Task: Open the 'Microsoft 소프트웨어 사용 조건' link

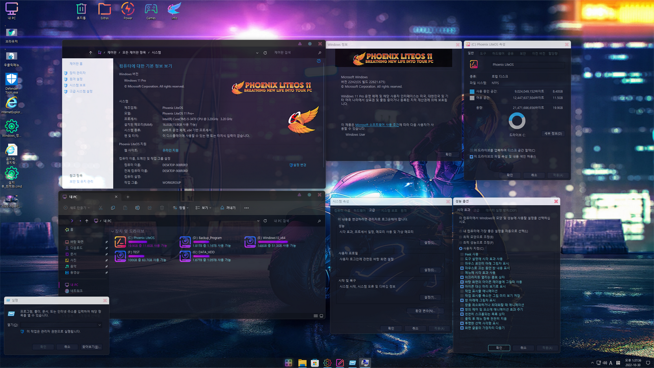Action: pyautogui.click(x=377, y=125)
